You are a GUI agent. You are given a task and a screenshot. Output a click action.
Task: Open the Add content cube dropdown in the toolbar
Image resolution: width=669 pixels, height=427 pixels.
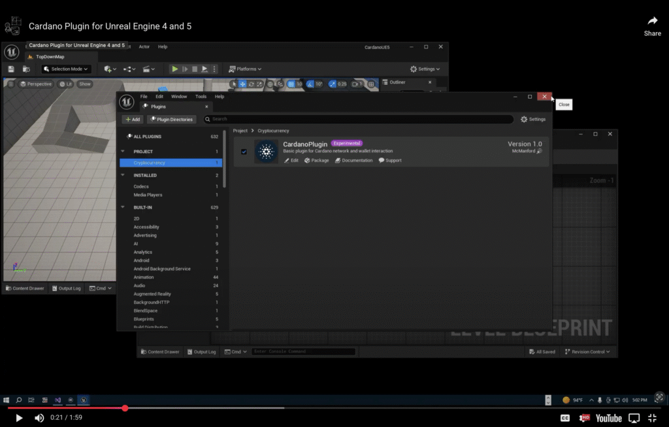point(110,69)
